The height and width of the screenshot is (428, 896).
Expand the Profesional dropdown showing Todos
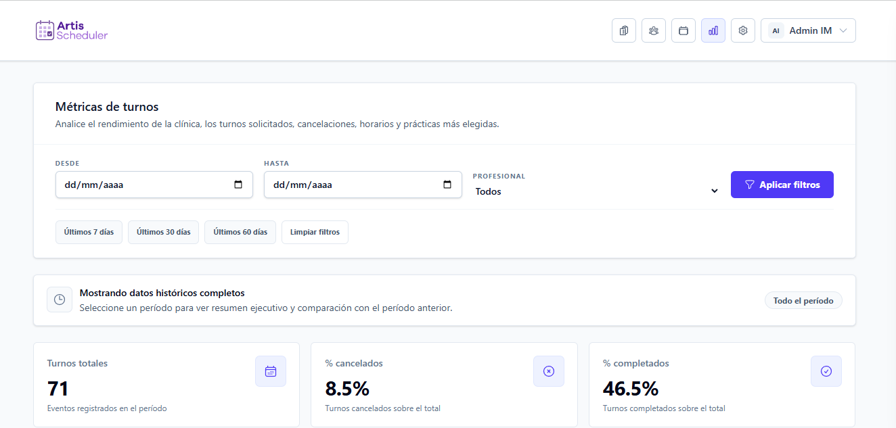click(597, 191)
